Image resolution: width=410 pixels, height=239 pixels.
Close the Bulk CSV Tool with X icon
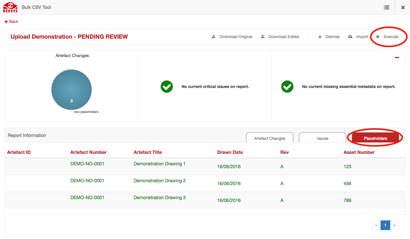pyautogui.click(x=403, y=7)
